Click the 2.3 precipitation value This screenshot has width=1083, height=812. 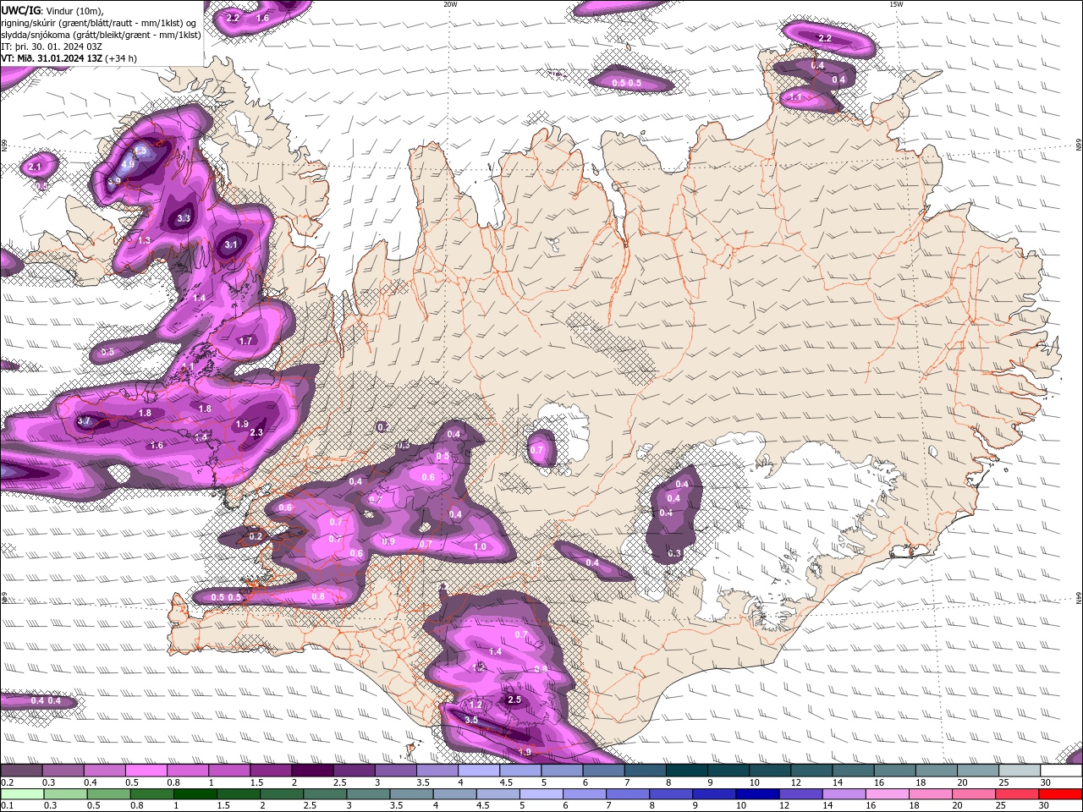(x=257, y=432)
